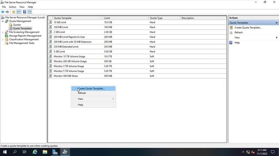Viewport: 279px width, 156px height.
Task: Sort by Limit column header
Action: (126, 18)
